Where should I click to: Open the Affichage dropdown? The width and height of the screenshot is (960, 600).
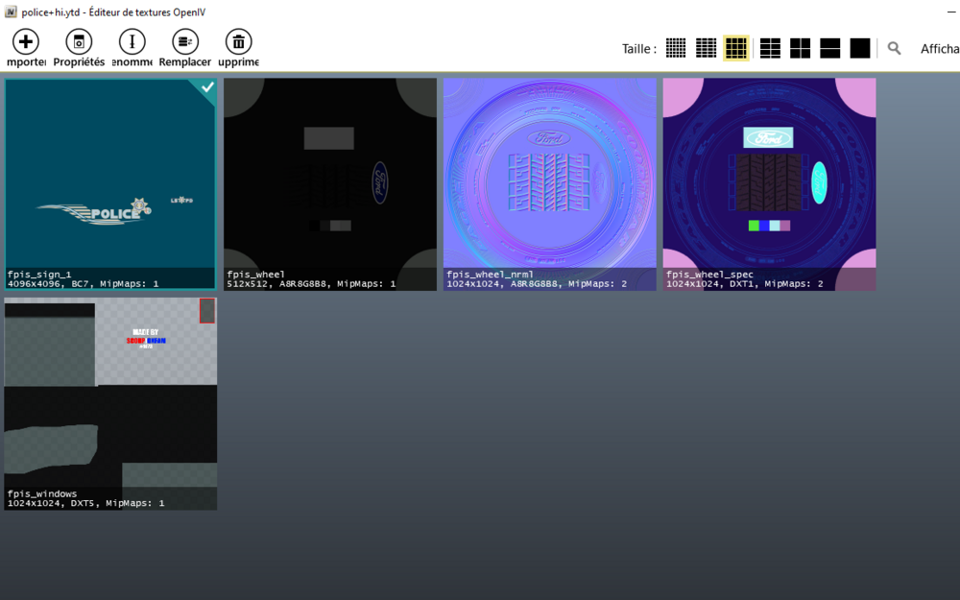[x=939, y=48]
